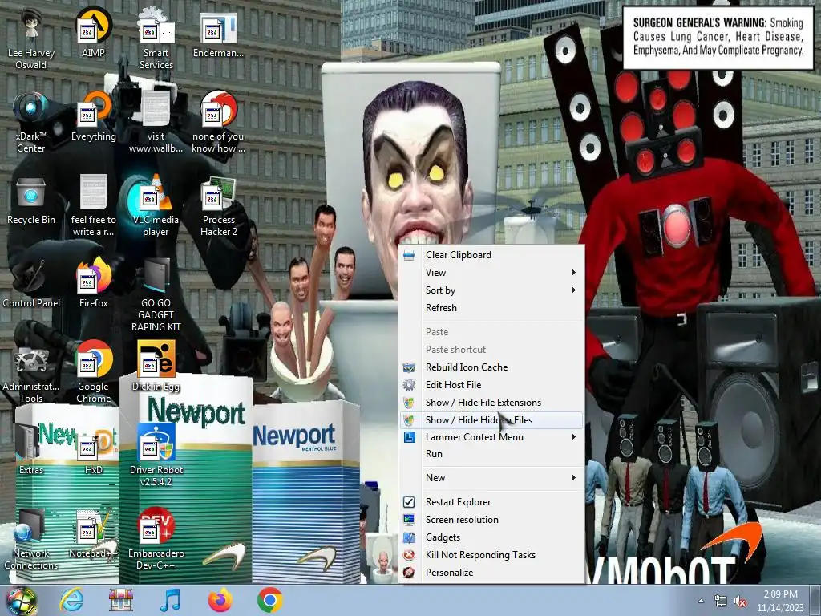The image size is (821, 616).
Task: Open the AIMP music note taskbar icon
Action: [170, 600]
